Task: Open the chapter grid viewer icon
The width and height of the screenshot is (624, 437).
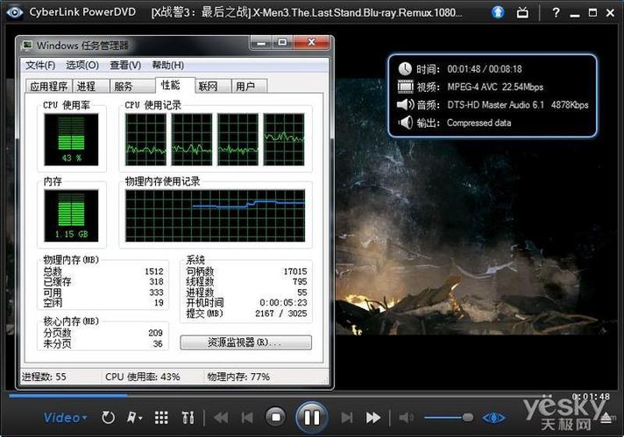Action: point(161,418)
